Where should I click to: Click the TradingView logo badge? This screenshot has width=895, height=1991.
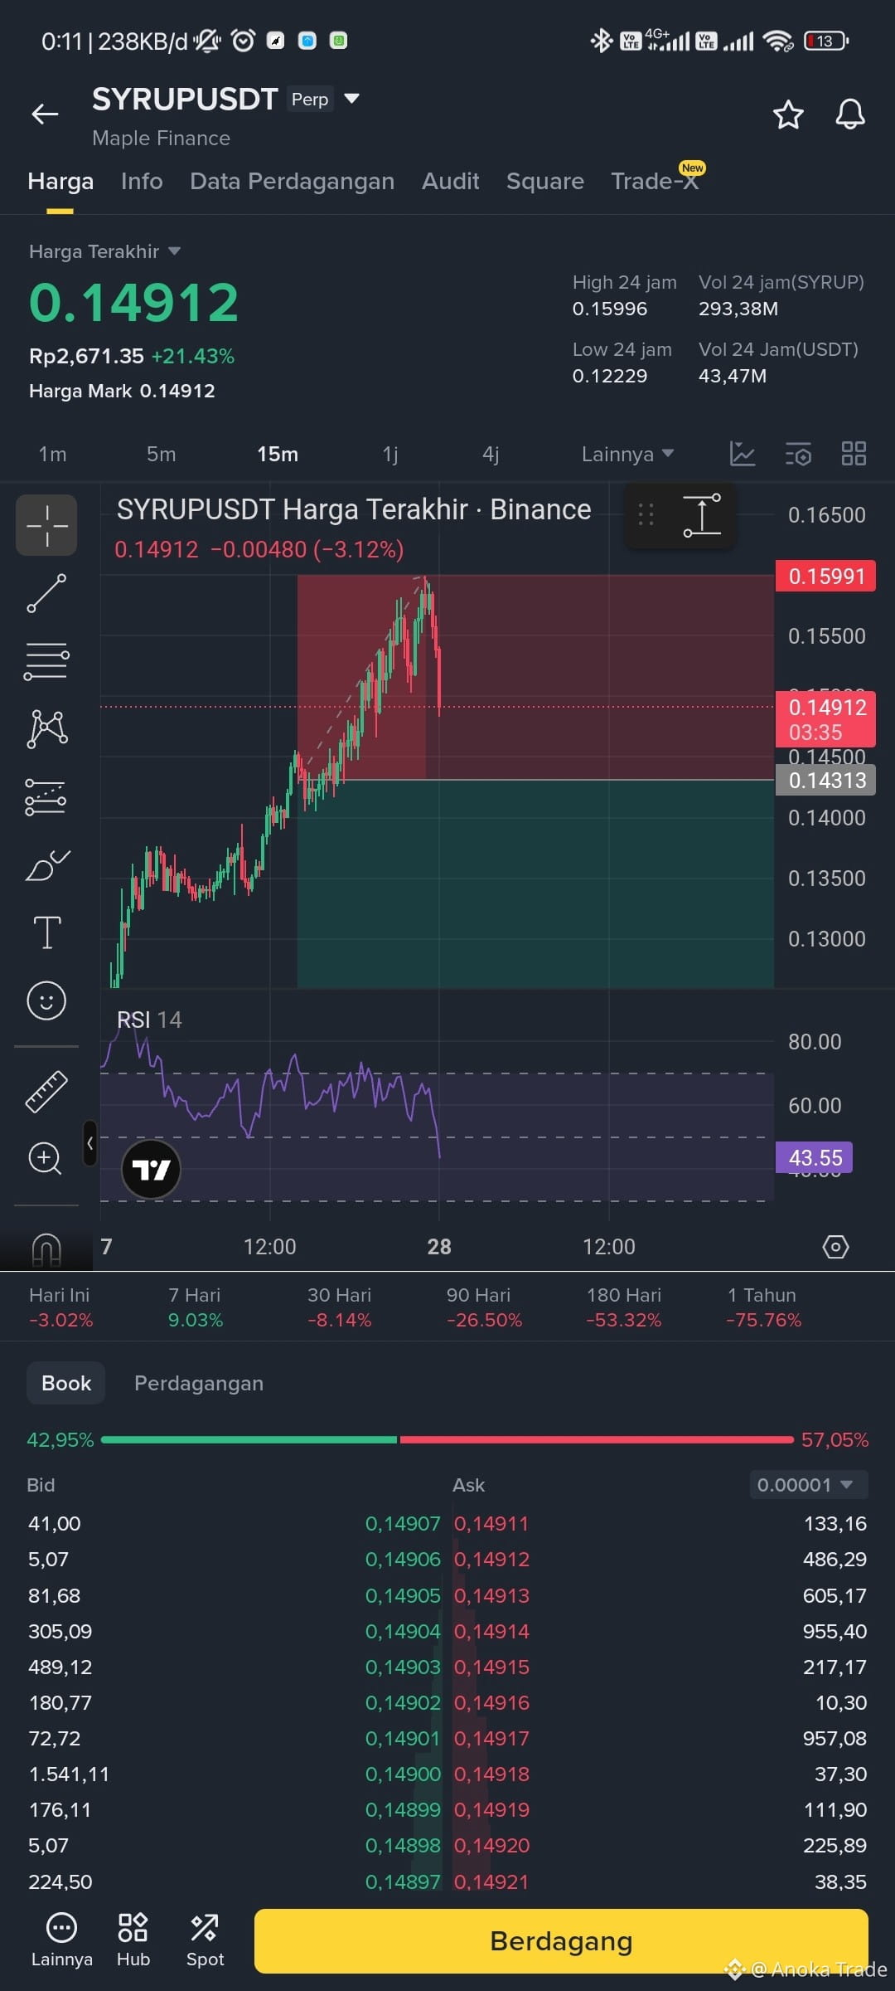point(151,1169)
